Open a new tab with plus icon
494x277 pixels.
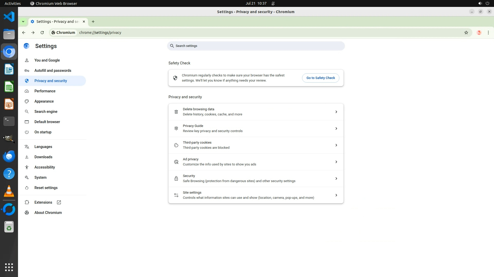click(93, 22)
